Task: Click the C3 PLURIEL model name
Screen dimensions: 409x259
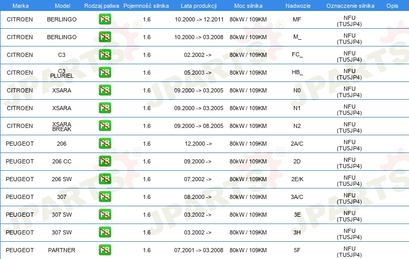Action: pyautogui.click(x=62, y=73)
